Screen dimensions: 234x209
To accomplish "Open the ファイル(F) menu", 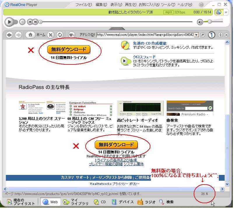I will click(x=84, y=5).
